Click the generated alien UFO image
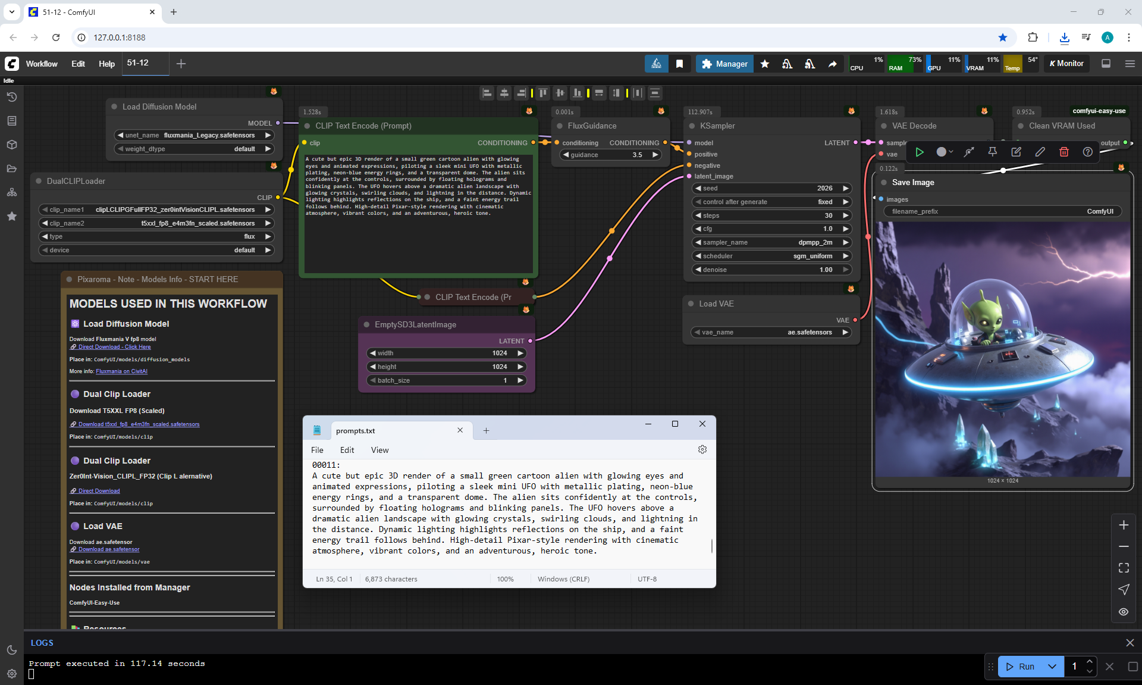 1002,348
